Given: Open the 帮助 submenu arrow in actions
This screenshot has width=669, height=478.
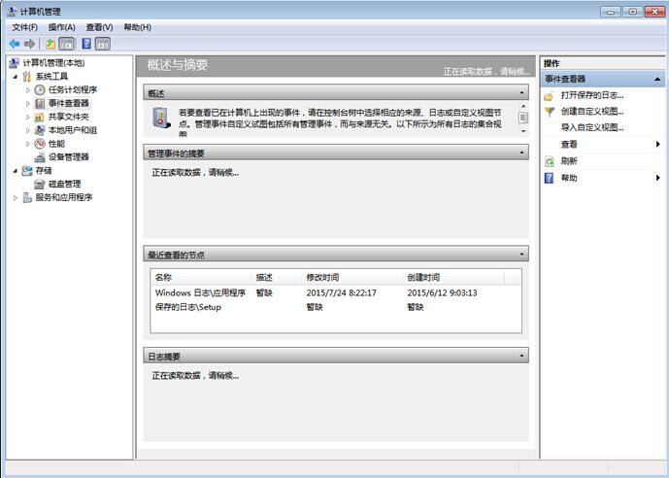Looking at the screenshot, I should coord(658,178).
